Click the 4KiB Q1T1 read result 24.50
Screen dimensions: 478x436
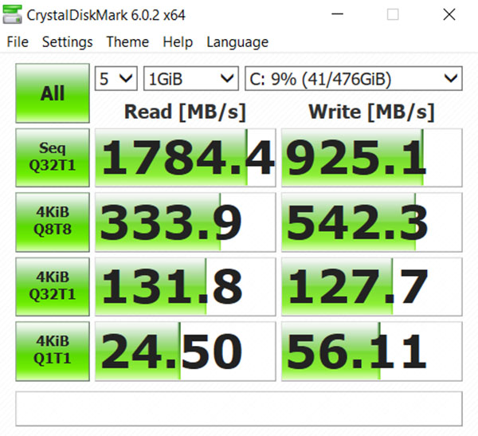[x=186, y=351]
